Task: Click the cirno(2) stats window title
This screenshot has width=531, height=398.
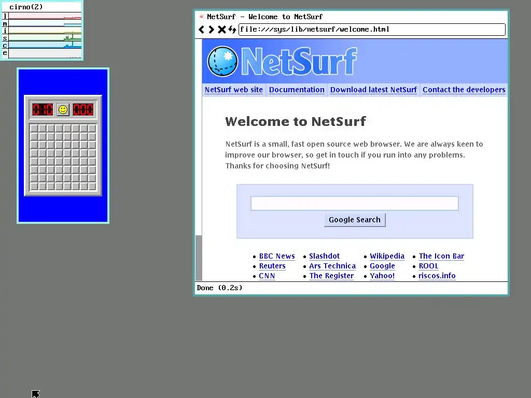Action: (x=26, y=7)
